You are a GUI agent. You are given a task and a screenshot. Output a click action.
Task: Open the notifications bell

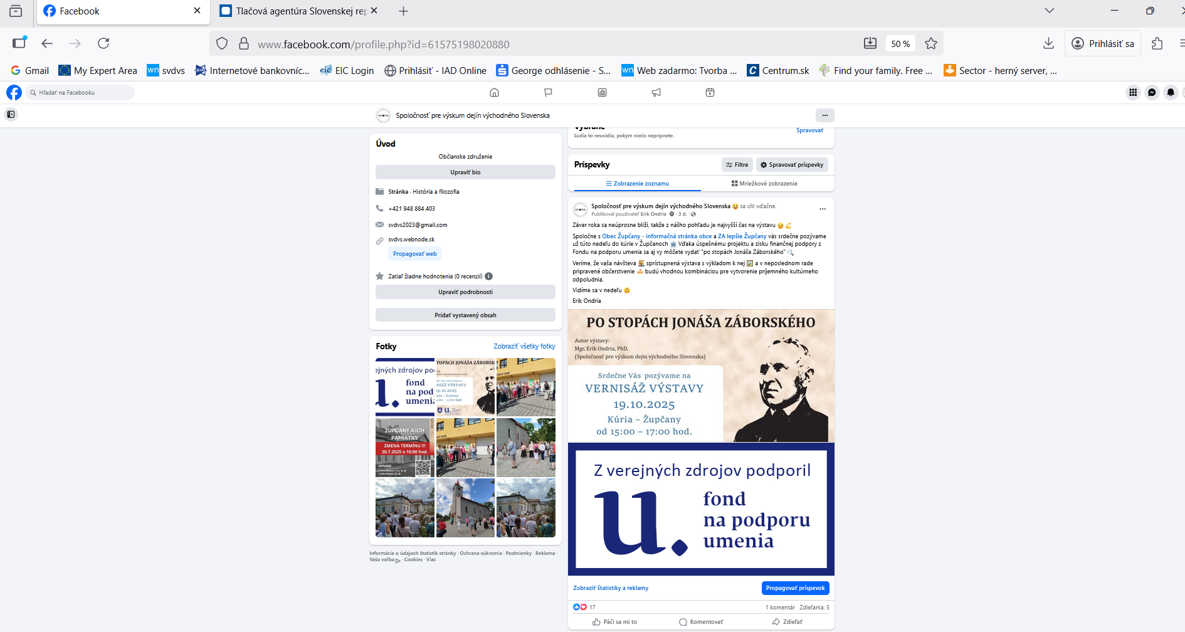coord(1171,93)
